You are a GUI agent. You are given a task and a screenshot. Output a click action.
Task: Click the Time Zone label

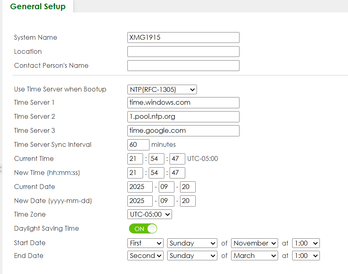[x=30, y=214]
